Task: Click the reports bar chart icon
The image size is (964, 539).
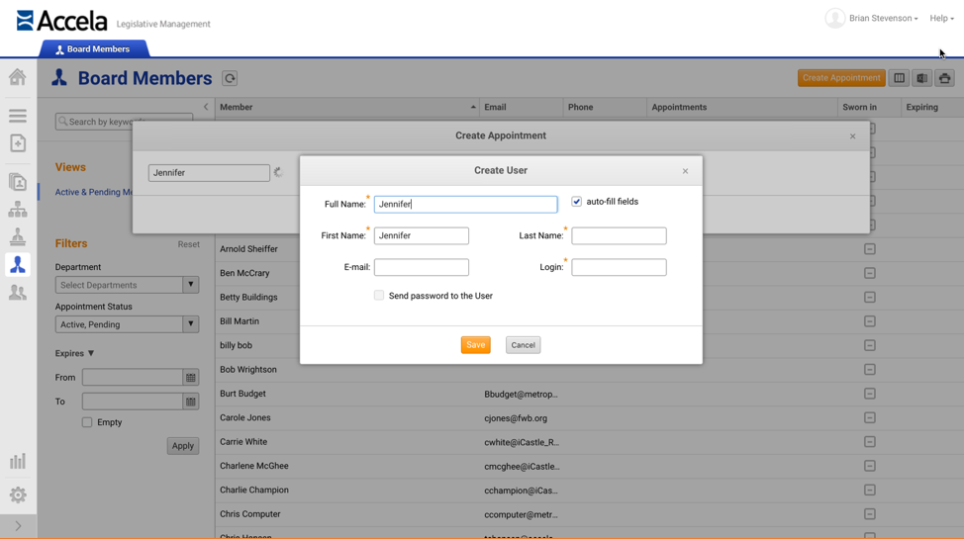Action: 17,461
